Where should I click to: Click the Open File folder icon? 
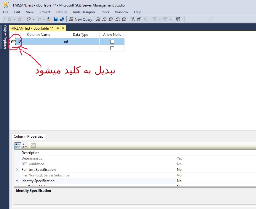[49, 19]
